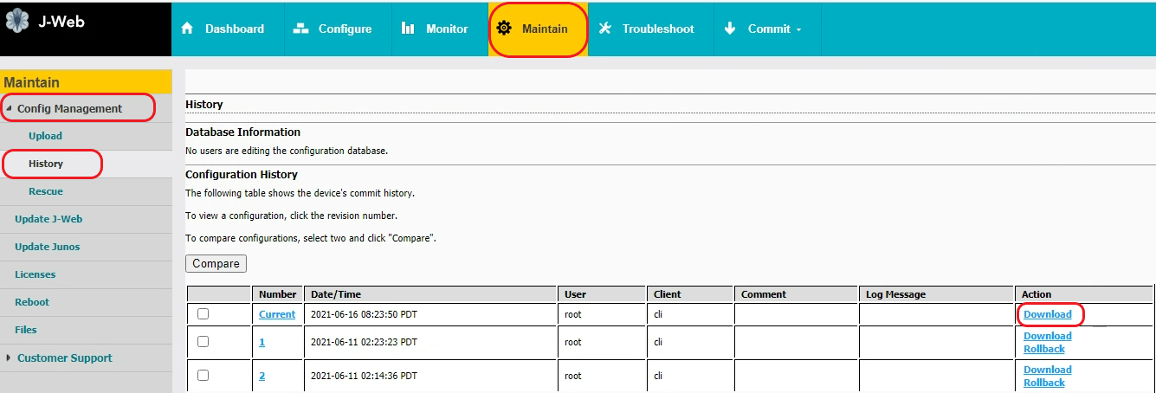Image resolution: width=1156 pixels, height=393 pixels.
Task: Open History in the sidebar
Action: tap(45, 164)
